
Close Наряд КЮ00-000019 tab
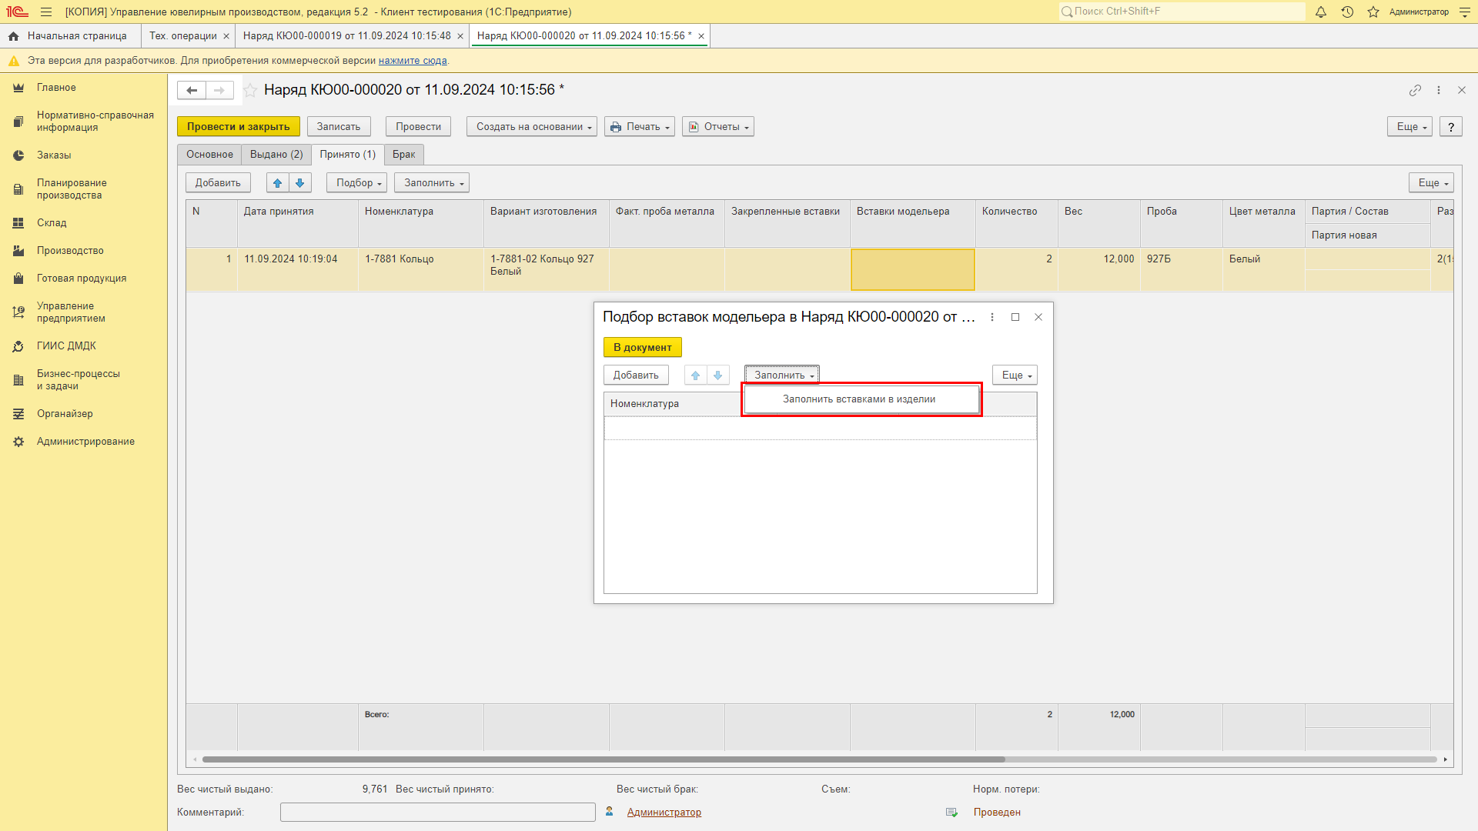coord(460,36)
